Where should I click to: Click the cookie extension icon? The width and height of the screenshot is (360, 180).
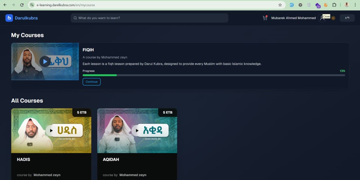[326, 5]
